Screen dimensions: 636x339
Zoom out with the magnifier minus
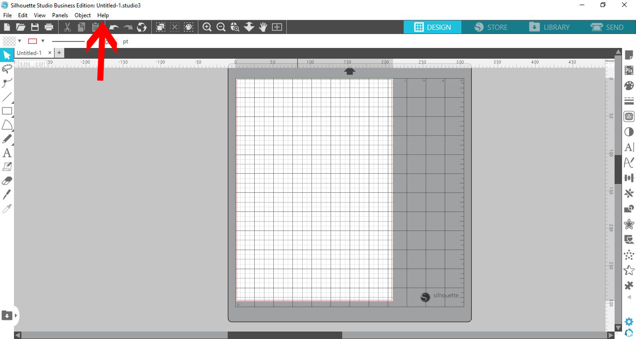[x=221, y=27]
